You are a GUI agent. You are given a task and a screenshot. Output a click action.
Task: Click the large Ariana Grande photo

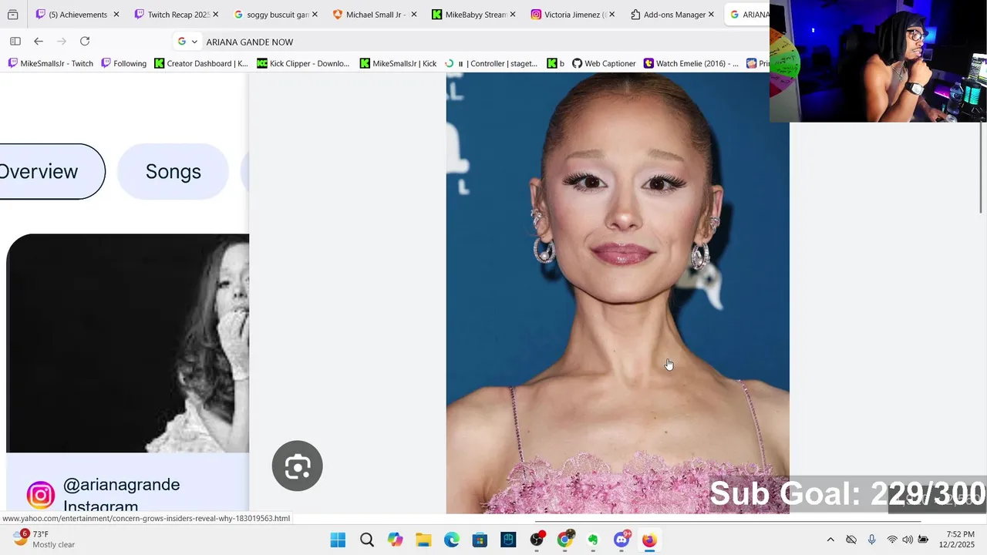point(618,293)
